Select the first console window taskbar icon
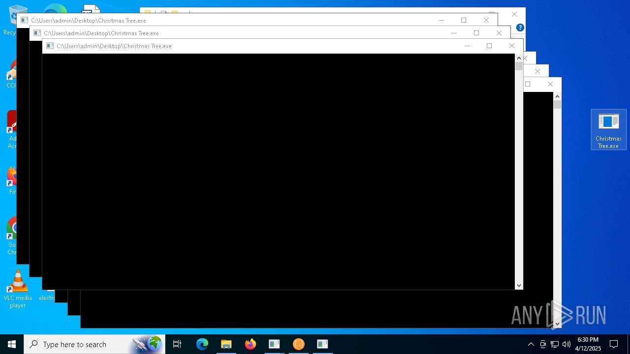 point(274,344)
